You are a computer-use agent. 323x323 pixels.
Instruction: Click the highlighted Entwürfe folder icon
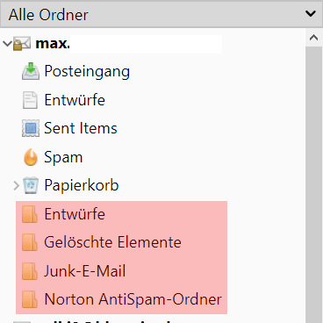point(30,214)
